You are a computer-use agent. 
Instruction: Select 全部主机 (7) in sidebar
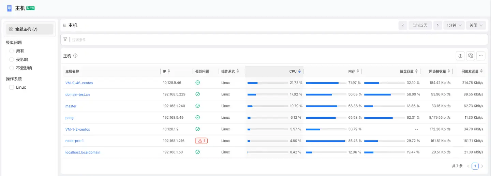pyautogui.click(x=30, y=29)
